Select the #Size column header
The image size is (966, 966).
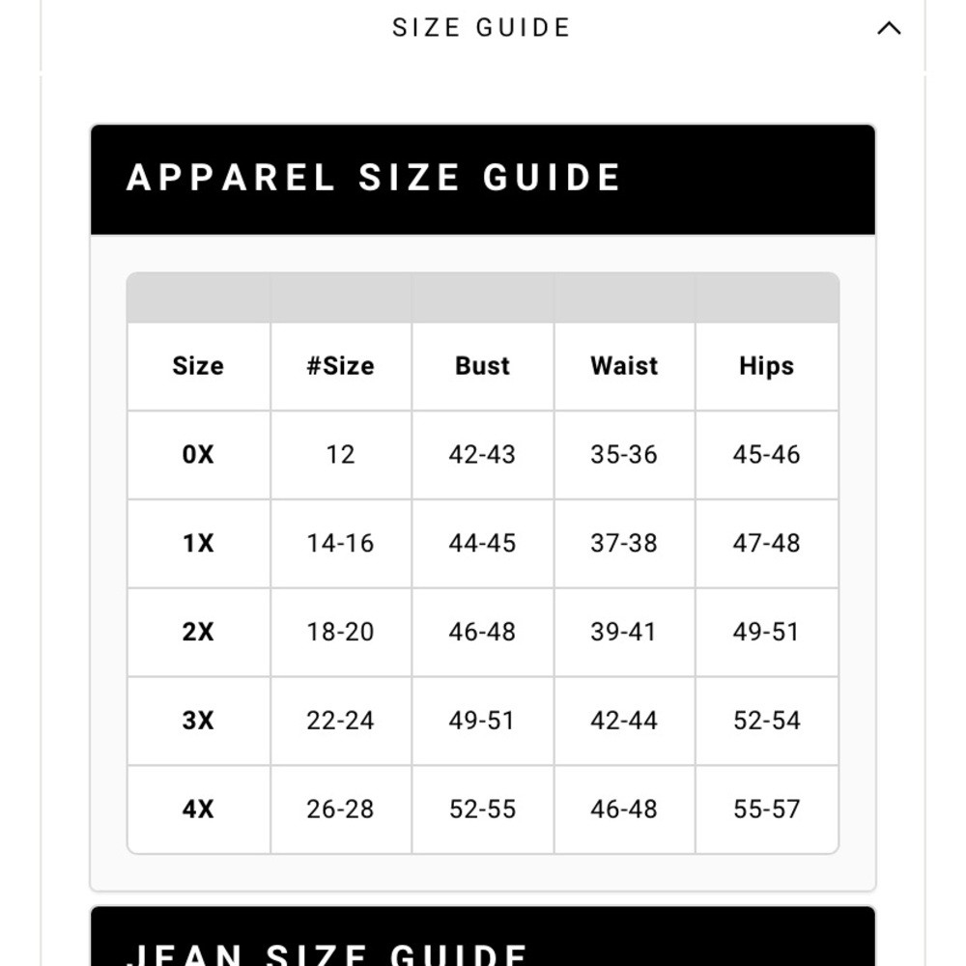(x=340, y=366)
